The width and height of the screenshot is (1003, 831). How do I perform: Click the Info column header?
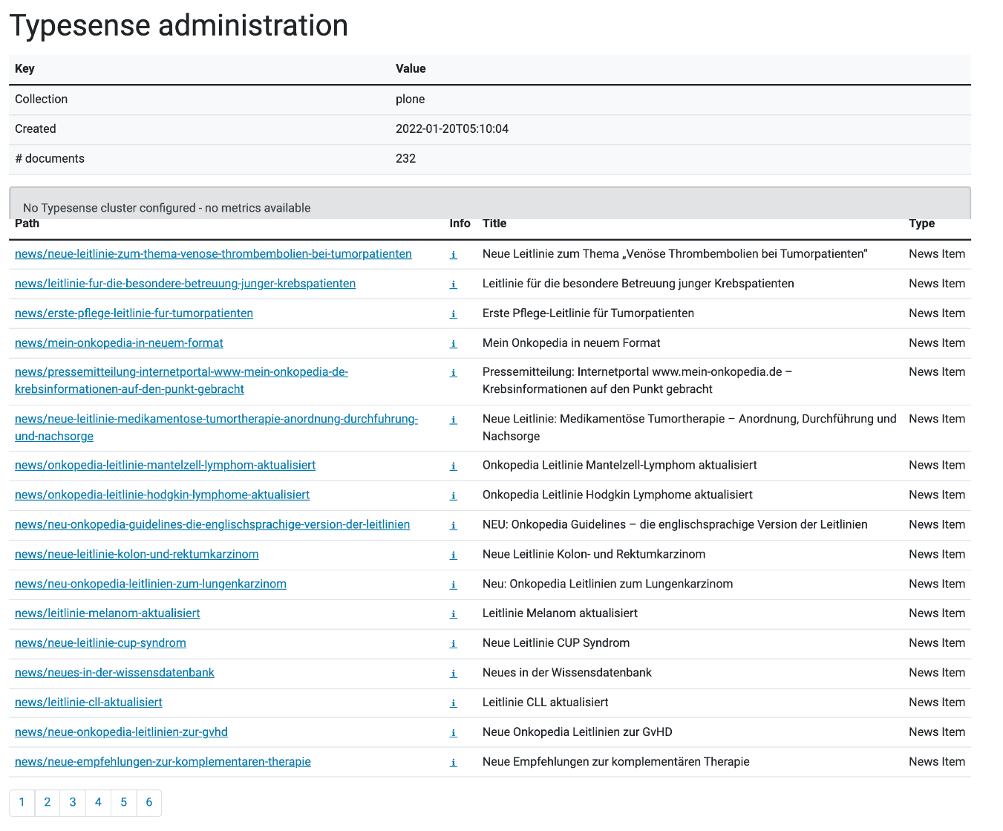pos(460,224)
